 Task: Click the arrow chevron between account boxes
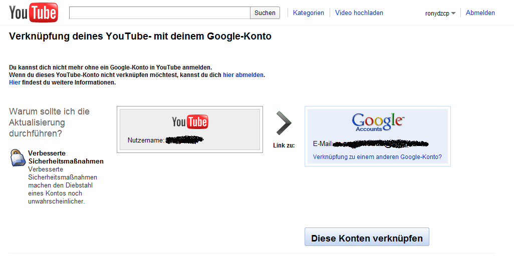[x=284, y=123]
